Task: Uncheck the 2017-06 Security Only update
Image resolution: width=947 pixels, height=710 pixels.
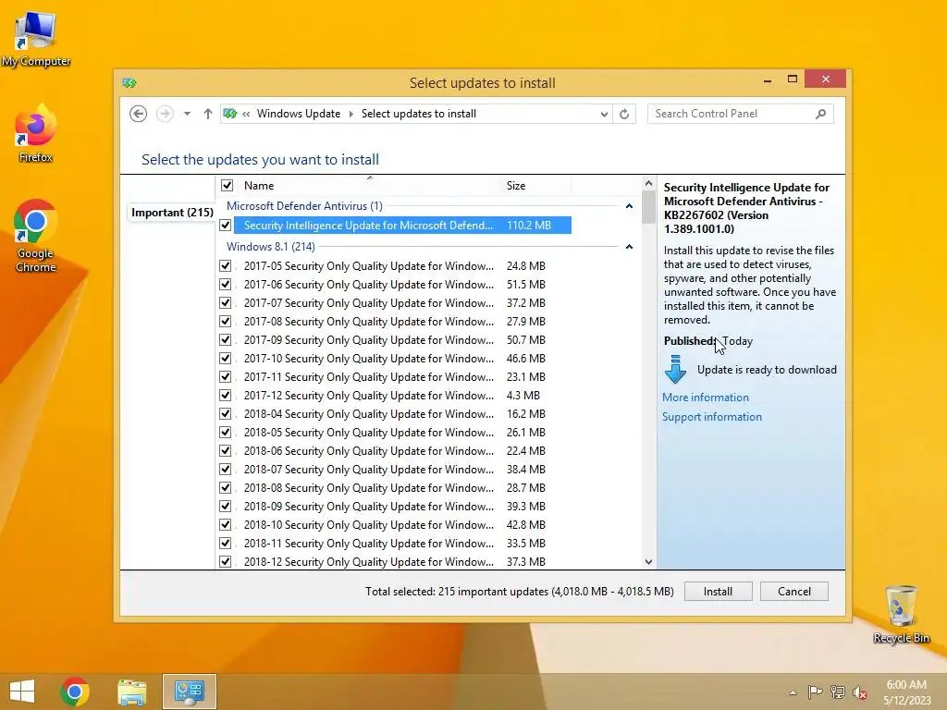Action: tap(226, 285)
